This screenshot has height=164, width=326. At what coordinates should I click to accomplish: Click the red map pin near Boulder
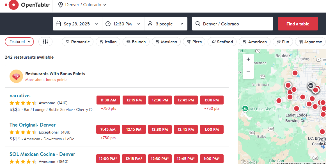click(x=295, y=73)
